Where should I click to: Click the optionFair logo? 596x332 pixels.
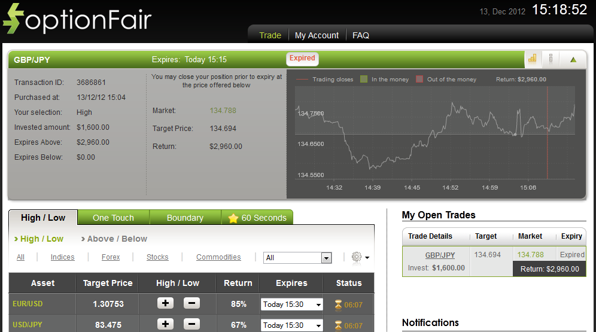77,18
